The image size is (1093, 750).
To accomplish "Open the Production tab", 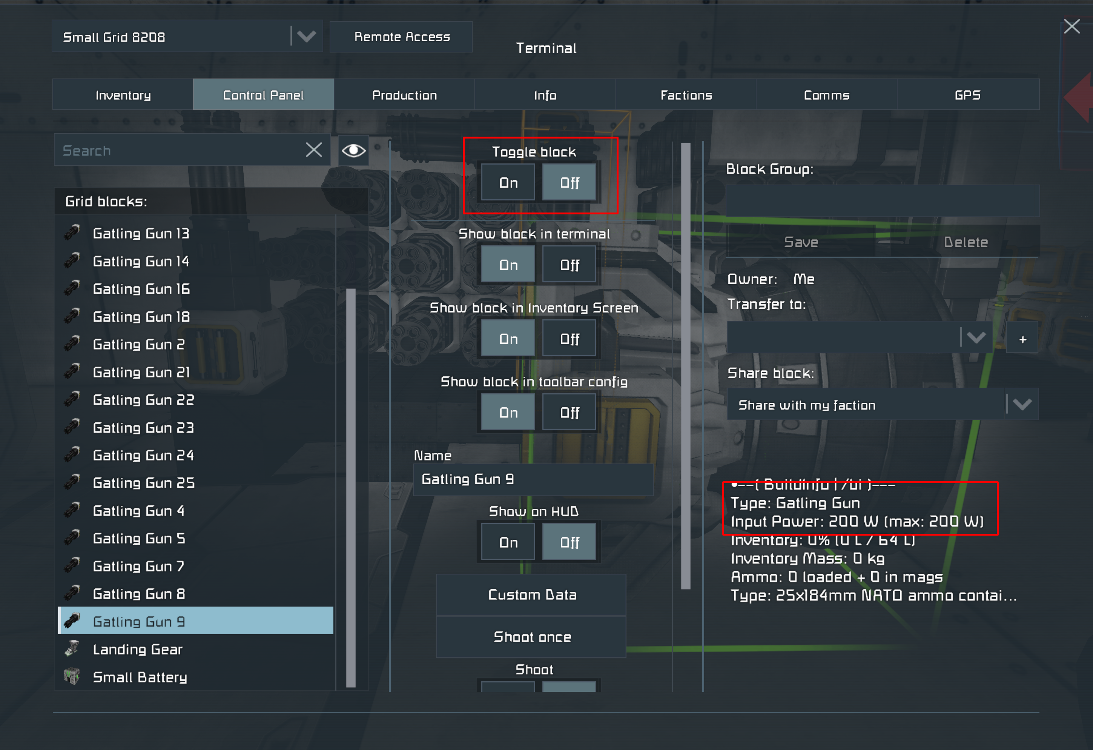I will 404,95.
